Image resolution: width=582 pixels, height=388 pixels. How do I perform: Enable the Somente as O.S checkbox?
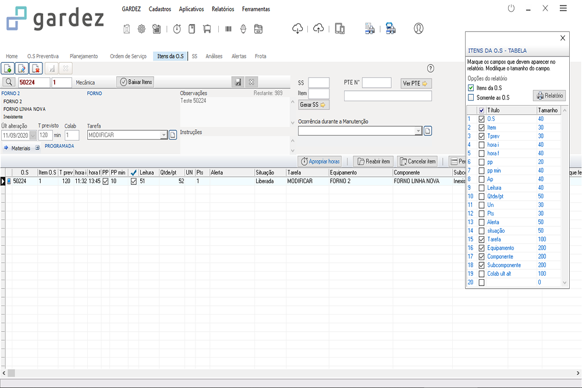(x=471, y=98)
